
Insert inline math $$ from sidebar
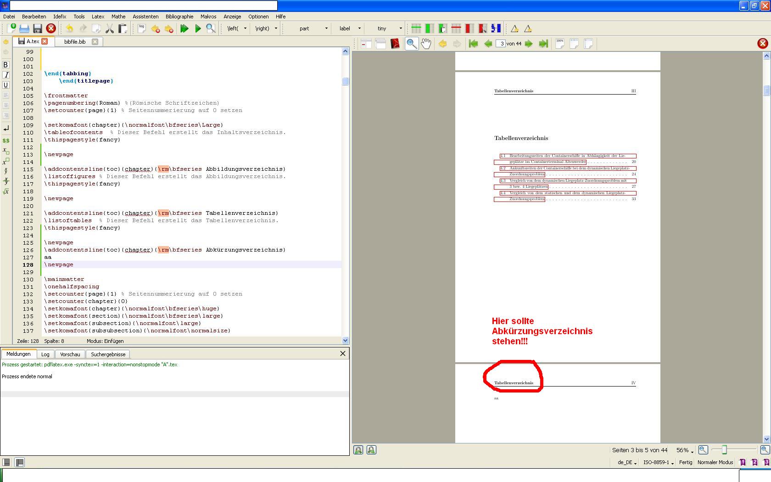(6, 140)
